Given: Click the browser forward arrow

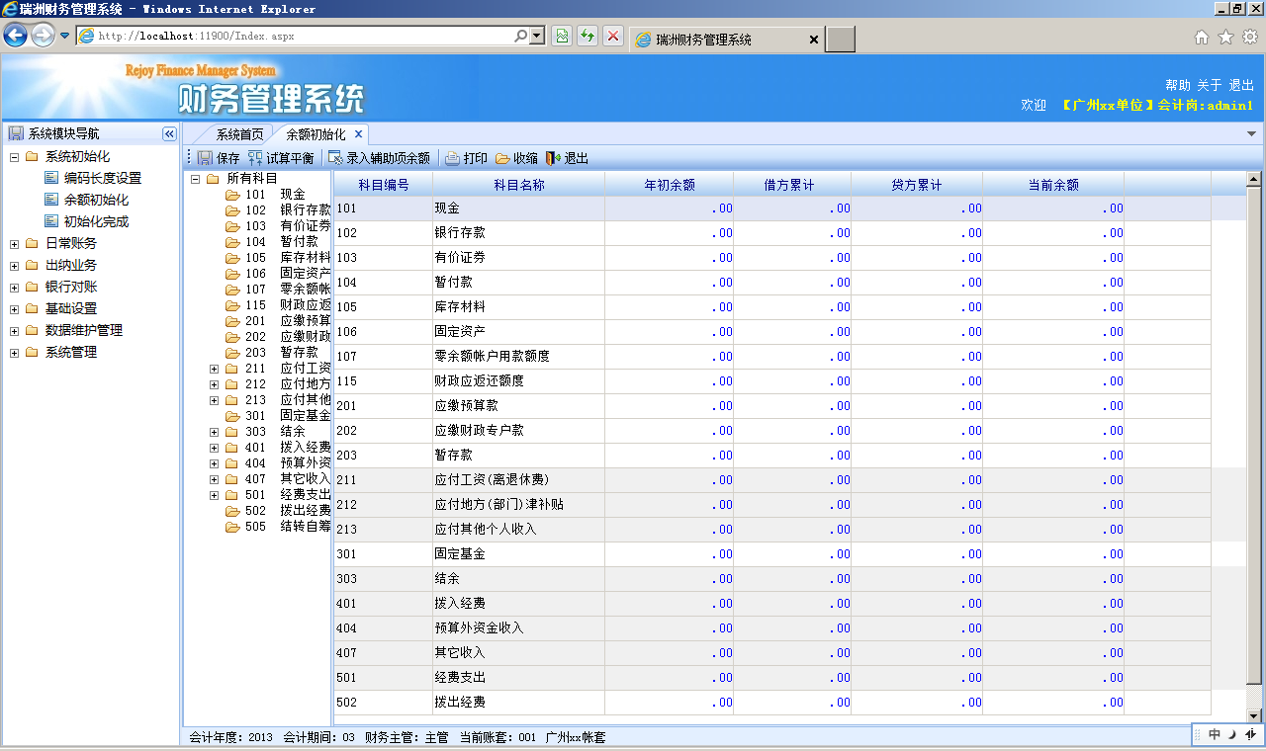Looking at the screenshot, I should (x=43, y=36).
